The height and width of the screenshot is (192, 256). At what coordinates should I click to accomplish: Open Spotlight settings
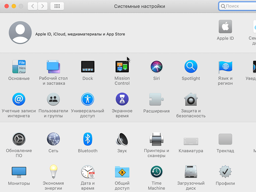pyautogui.click(x=191, y=67)
